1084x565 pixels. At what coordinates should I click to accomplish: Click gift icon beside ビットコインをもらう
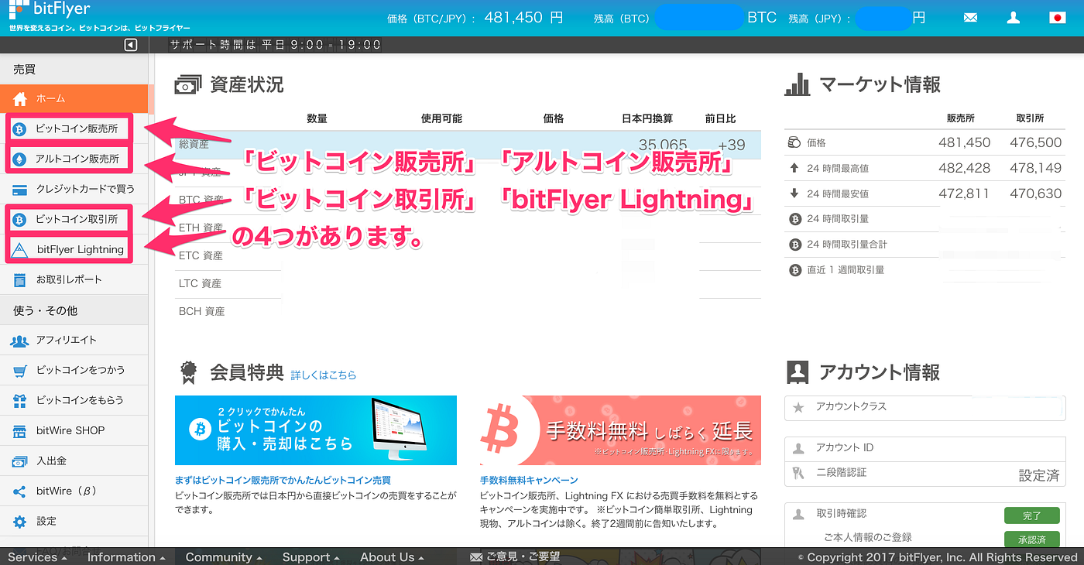click(20, 400)
